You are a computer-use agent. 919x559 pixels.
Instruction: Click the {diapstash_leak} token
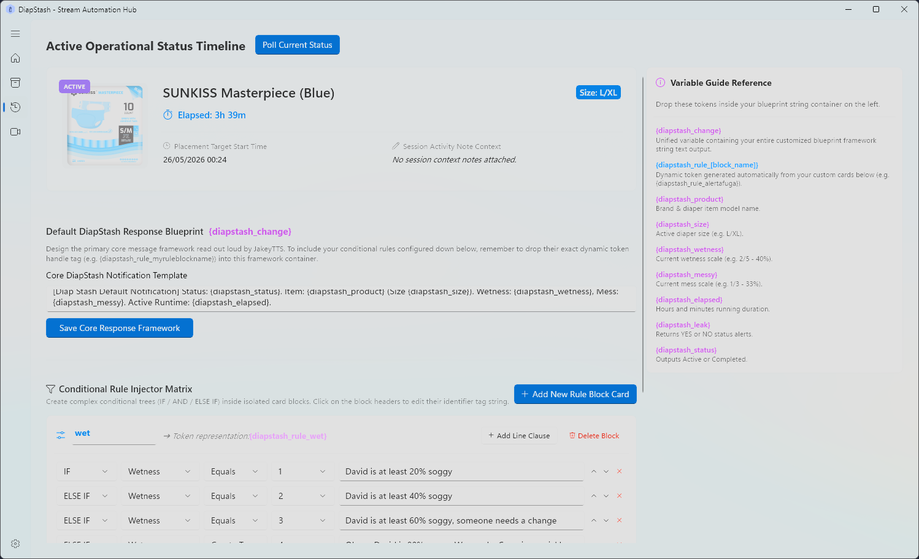click(683, 325)
